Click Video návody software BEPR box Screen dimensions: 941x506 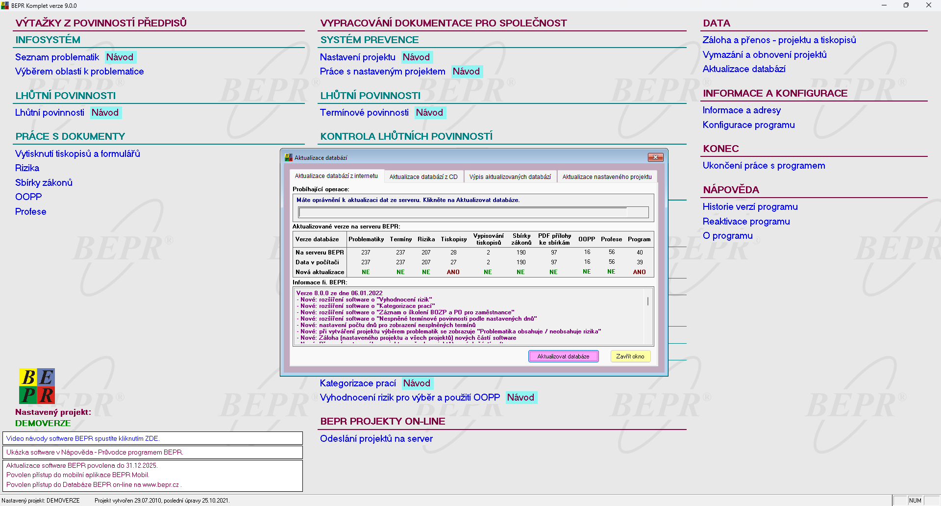point(152,438)
